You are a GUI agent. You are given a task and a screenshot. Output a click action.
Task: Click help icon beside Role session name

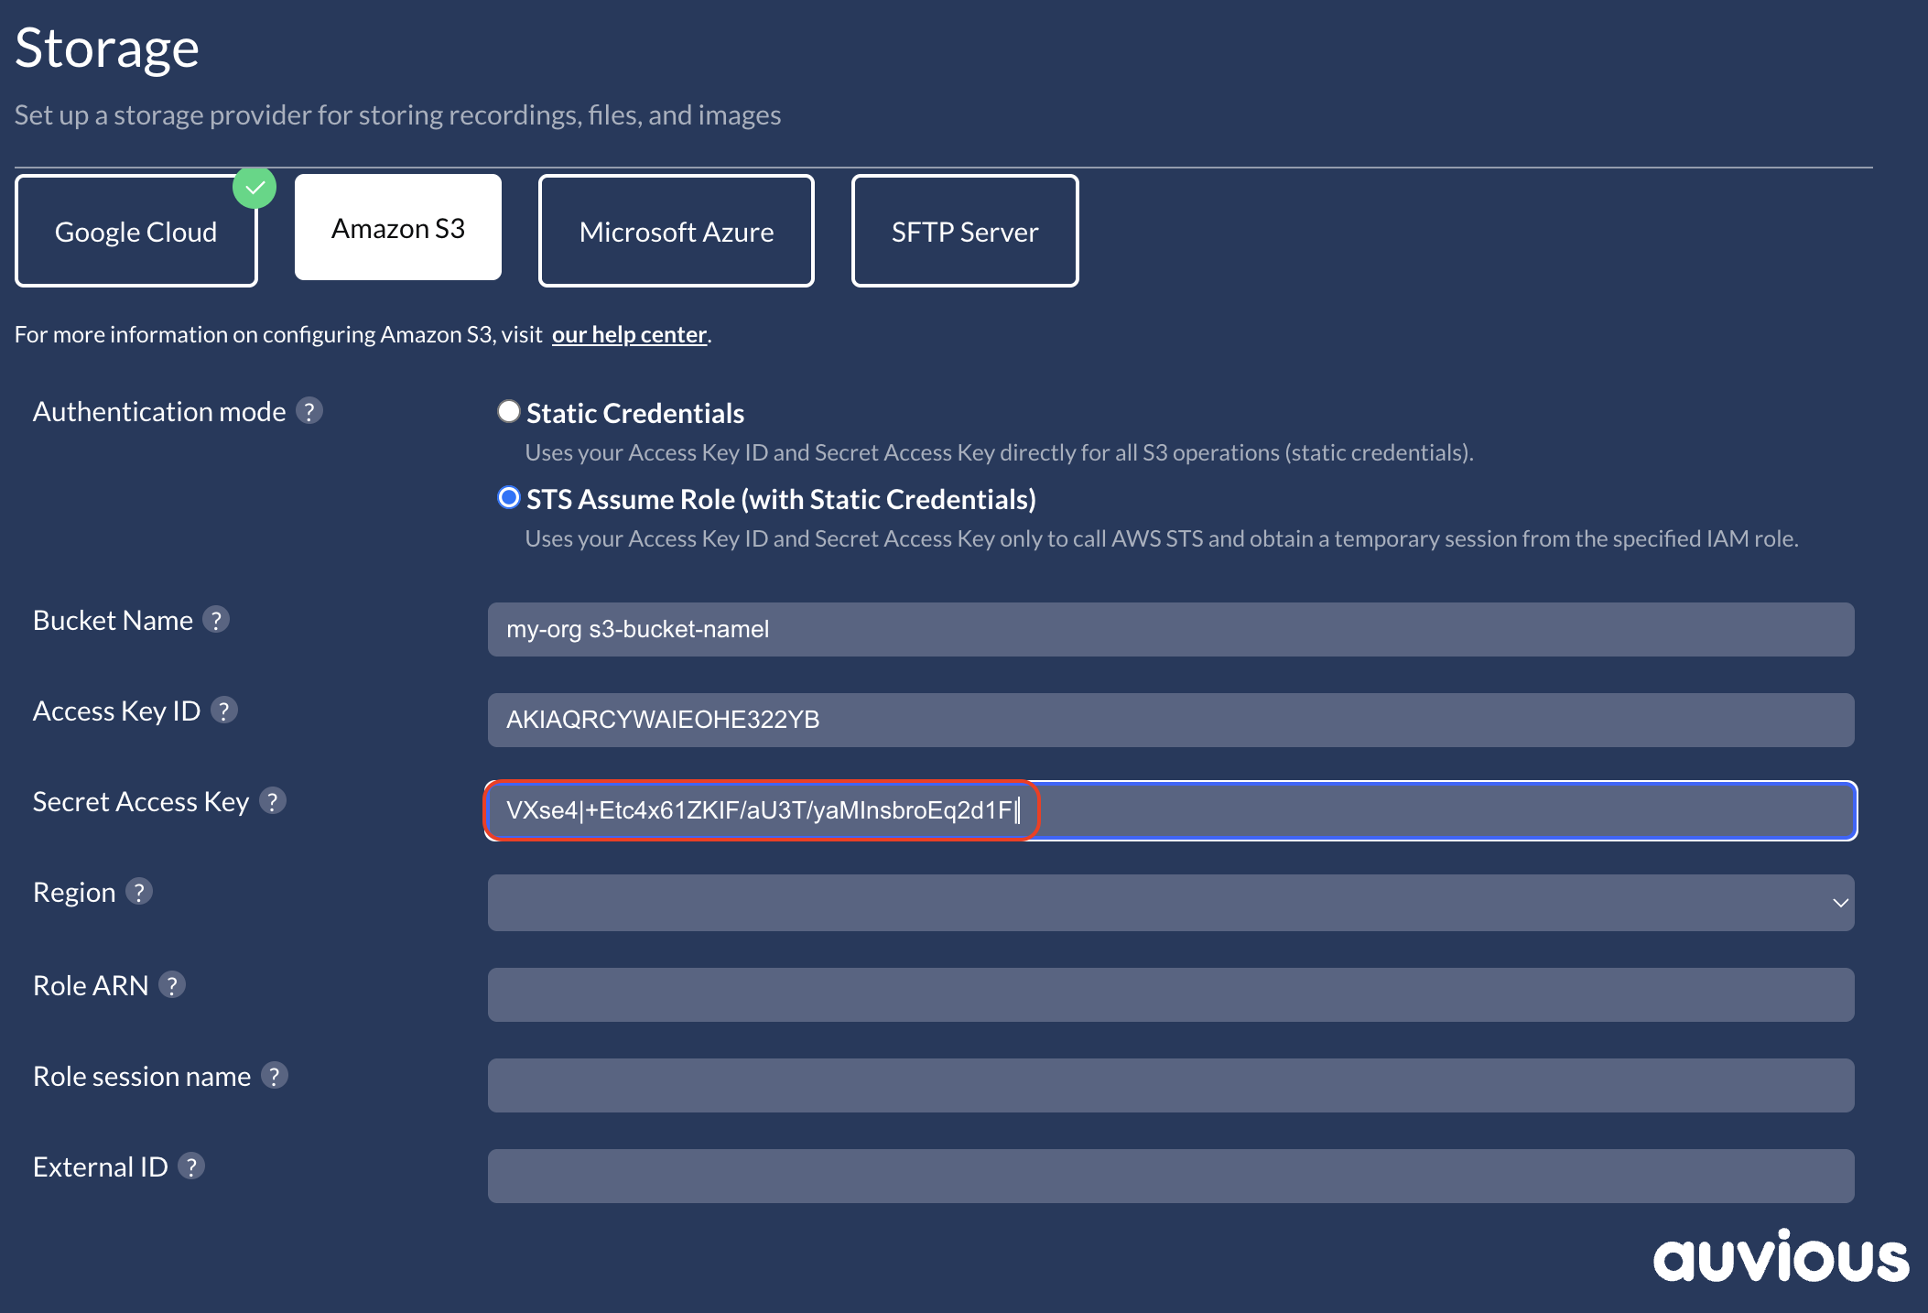[275, 1075]
